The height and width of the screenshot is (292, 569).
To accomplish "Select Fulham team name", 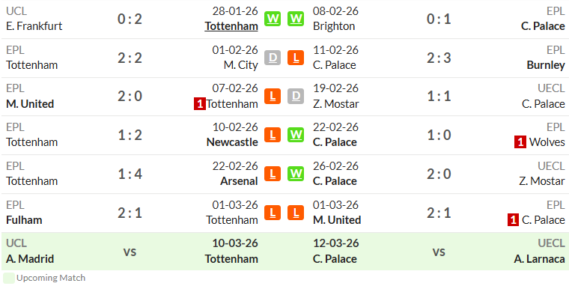I will (24, 220).
